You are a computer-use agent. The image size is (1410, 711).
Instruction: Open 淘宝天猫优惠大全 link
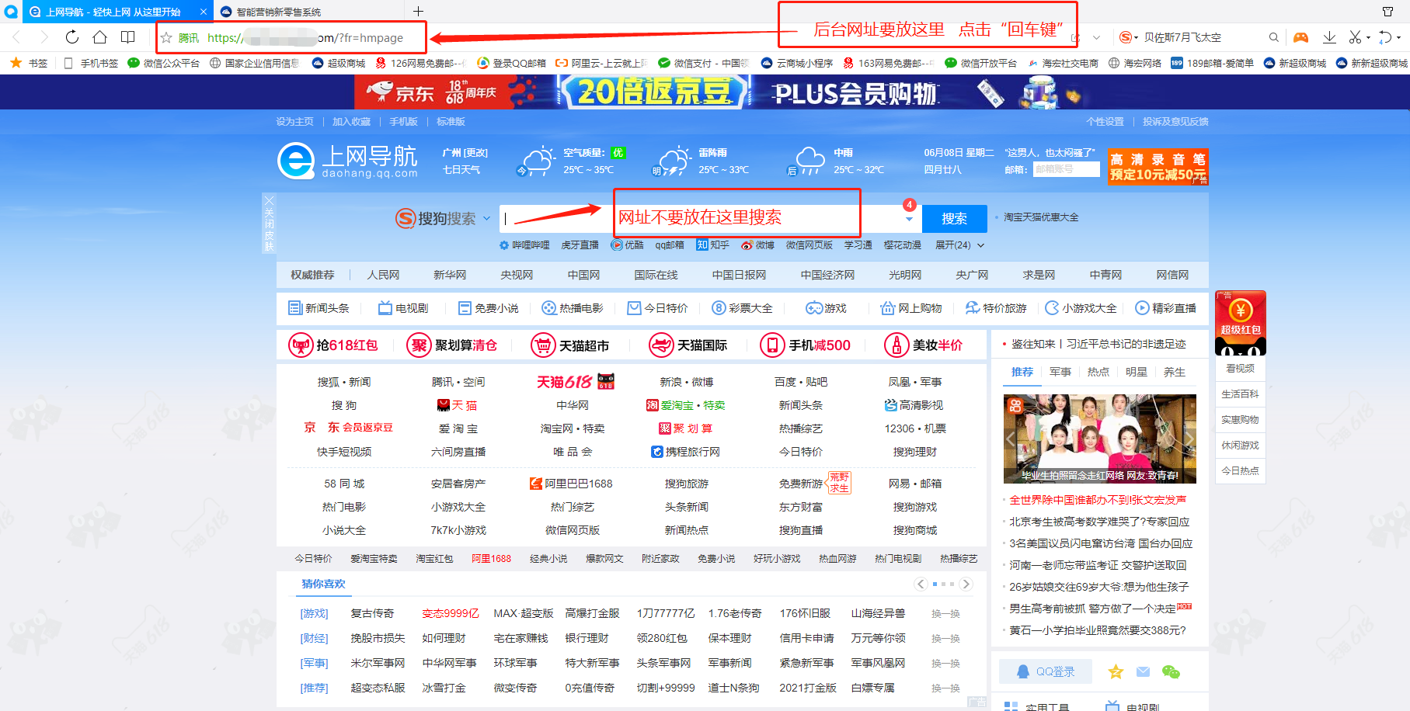point(1041,217)
